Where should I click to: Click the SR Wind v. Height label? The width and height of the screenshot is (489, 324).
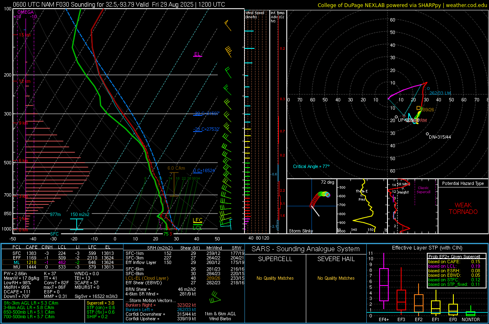point(403,188)
